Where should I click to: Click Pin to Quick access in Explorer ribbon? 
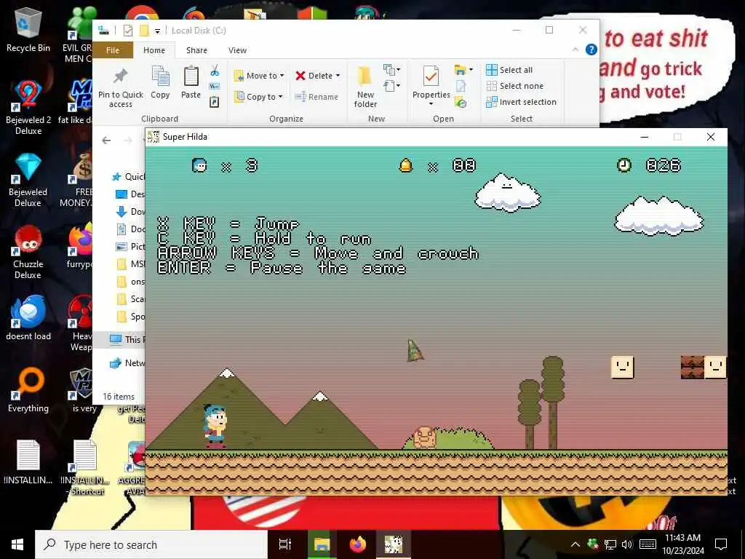pos(121,88)
